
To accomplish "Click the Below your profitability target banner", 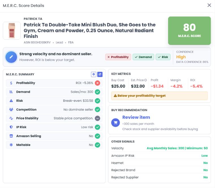I will click(159, 96).
